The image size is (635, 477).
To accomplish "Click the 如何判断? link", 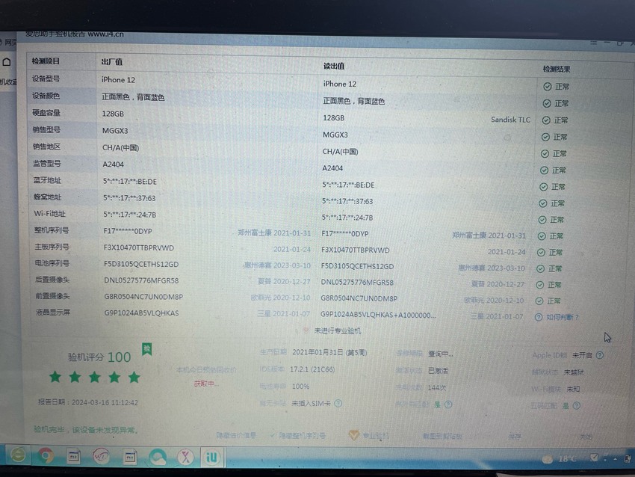I will 563,317.
